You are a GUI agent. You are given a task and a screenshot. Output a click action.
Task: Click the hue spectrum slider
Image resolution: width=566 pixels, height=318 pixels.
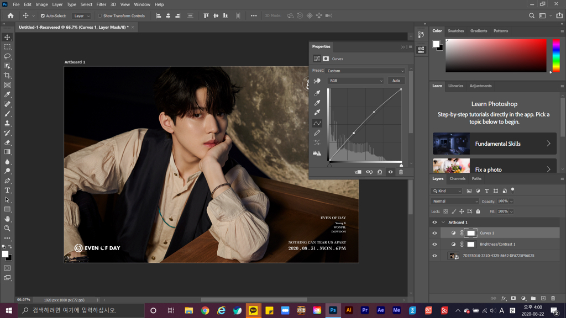556,56
